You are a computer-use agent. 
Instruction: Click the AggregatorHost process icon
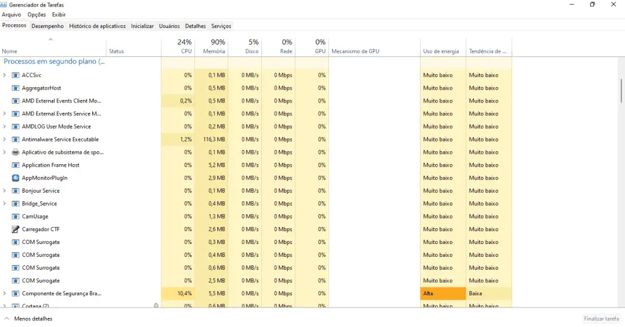coord(15,88)
